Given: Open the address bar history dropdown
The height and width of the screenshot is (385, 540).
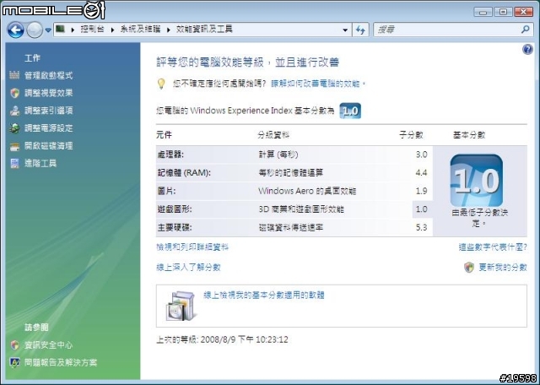Looking at the screenshot, I should [x=345, y=30].
